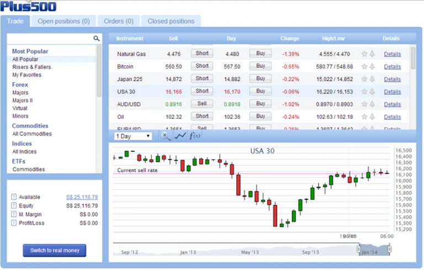Click the left chart range slider handle
This screenshot has width=424, height=270.
(359, 250)
